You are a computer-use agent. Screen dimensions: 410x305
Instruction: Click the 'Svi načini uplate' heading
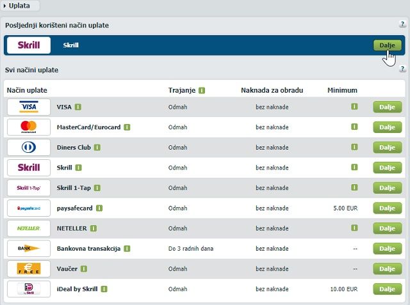tap(31, 70)
